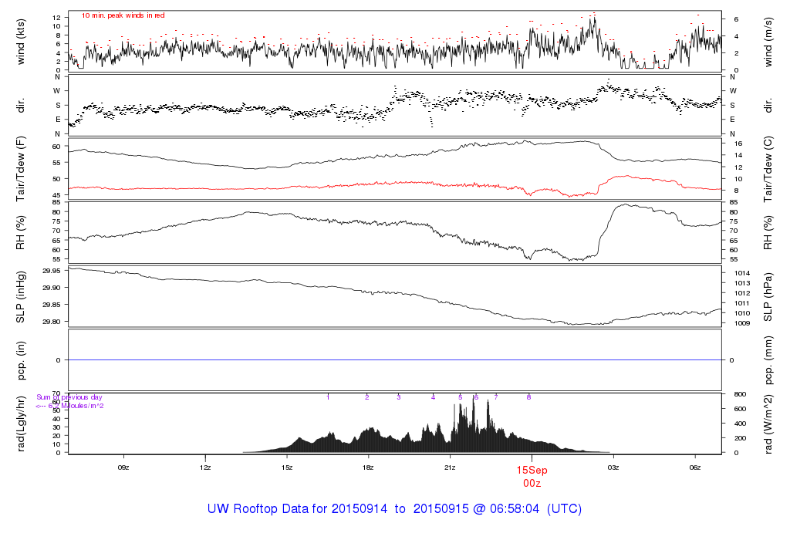790x540 pixels.
Task: Click the 29.95 tick on SLP axis
Action: click(52, 271)
